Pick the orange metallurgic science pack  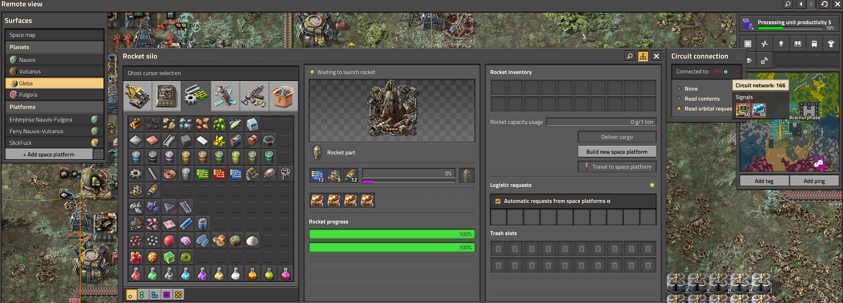point(252,274)
